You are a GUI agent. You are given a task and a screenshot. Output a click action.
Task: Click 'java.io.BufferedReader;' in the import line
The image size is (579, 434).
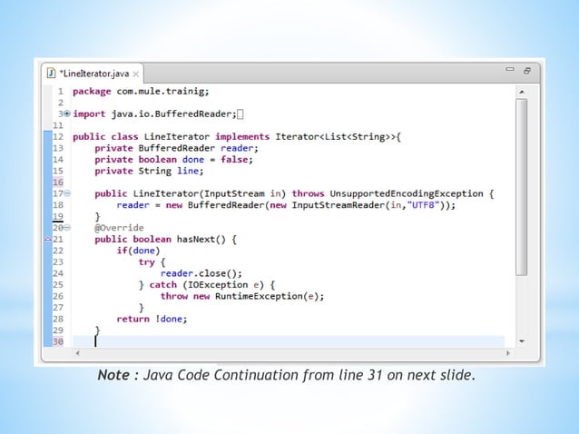tap(174, 114)
